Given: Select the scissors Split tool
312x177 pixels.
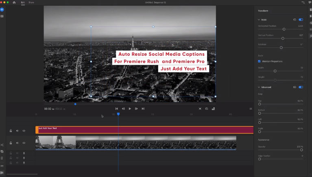Looking at the screenshot, I should pos(2,145).
